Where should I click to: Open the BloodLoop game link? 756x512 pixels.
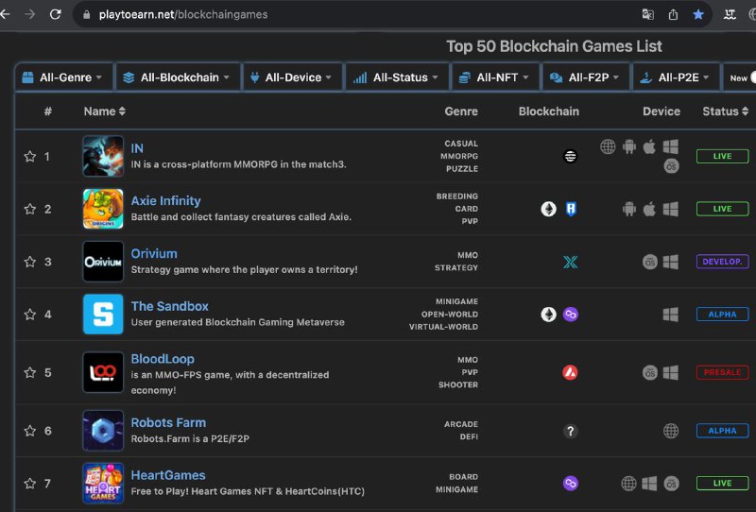coord(163,359)
